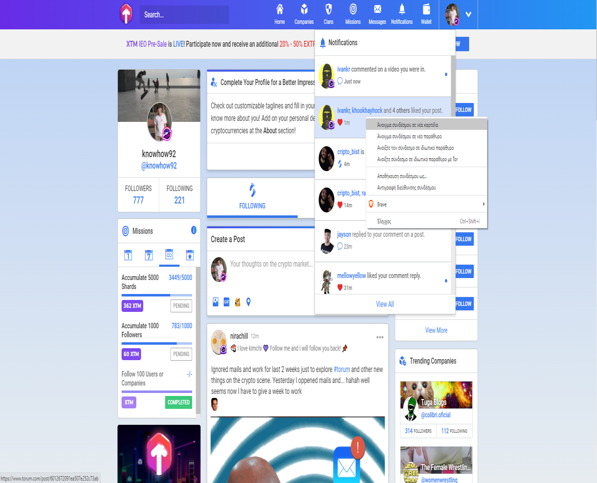Open the profile dropdown arrow in header

pos(469,15)
